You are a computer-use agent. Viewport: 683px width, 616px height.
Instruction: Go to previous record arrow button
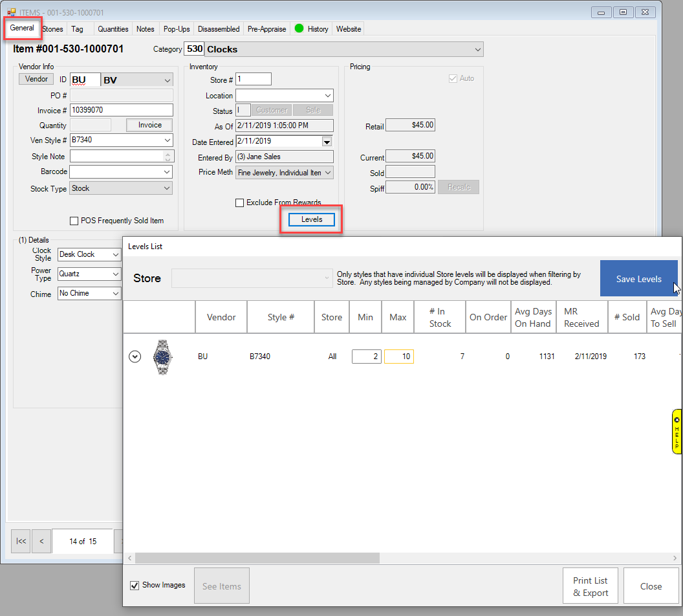pos(41,541)
